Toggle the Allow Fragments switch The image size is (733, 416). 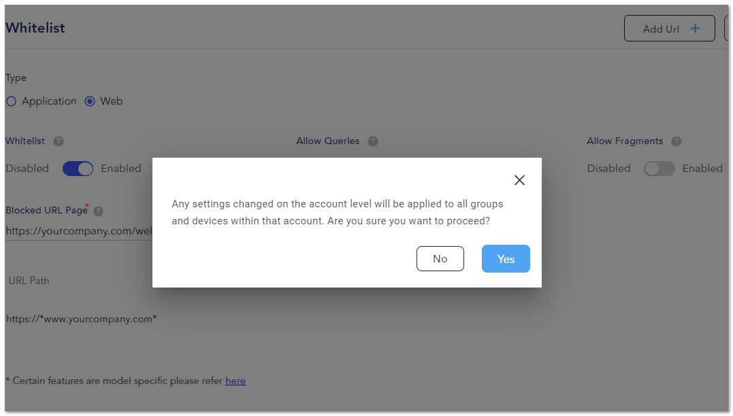[x=659, y=169]
